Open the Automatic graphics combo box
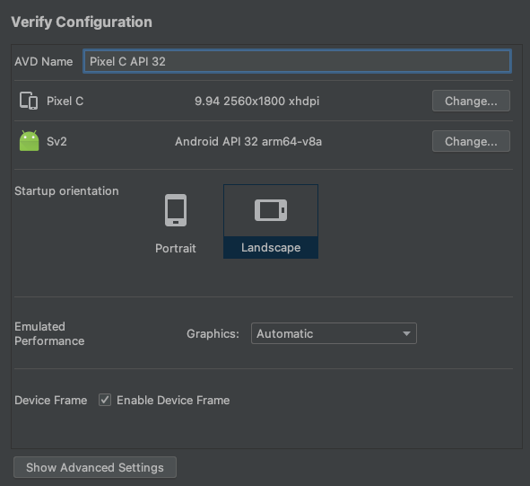 (334, 333)
